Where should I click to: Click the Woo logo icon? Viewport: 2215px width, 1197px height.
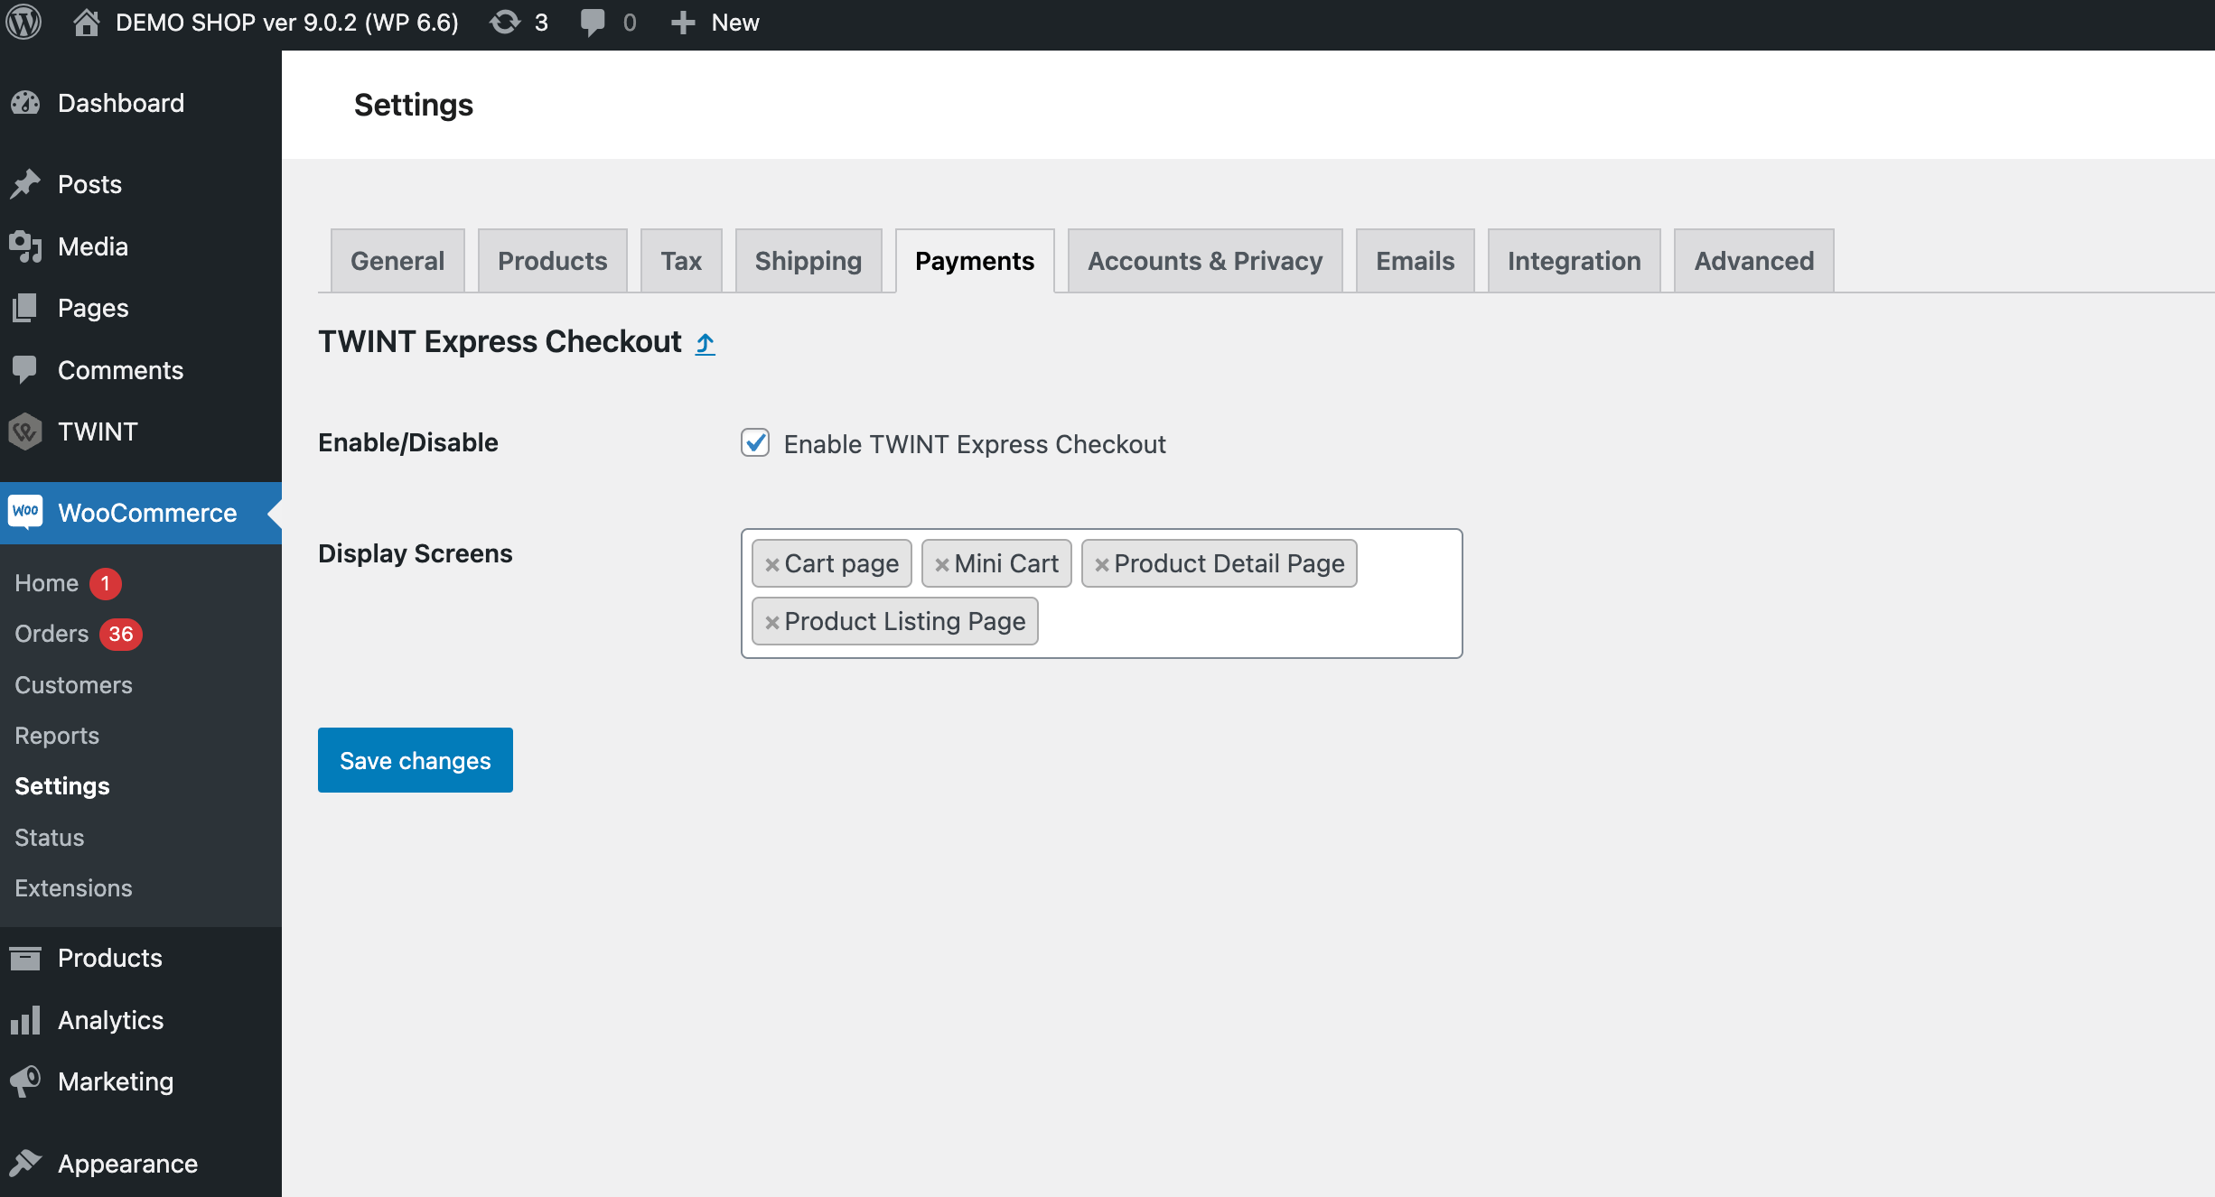click(x=25, y=512)
